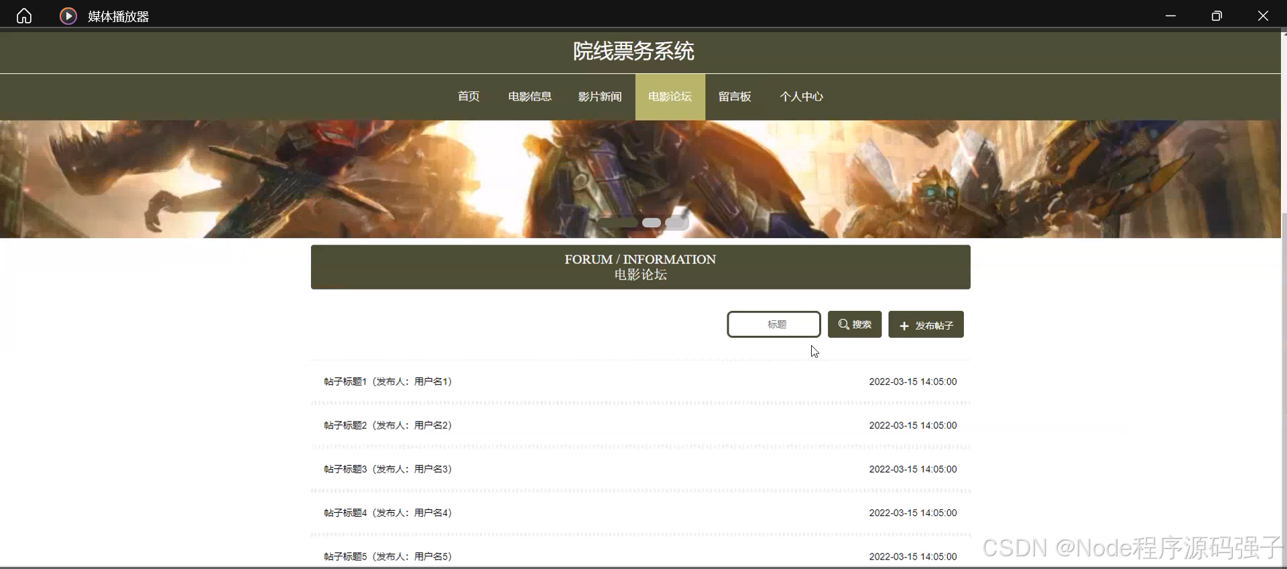The image size is (1287, 569).
Task: Open post 帖子标题5 by 用户名5
Action: coord(388,556)
